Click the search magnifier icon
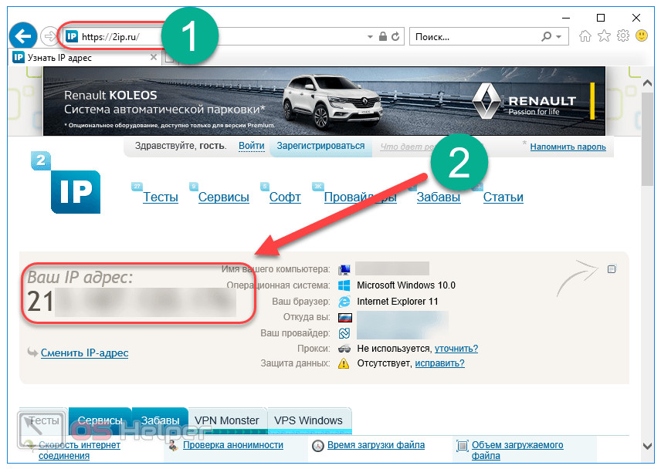The width and height of the screenshot is (661, 469). coord(547,36)
